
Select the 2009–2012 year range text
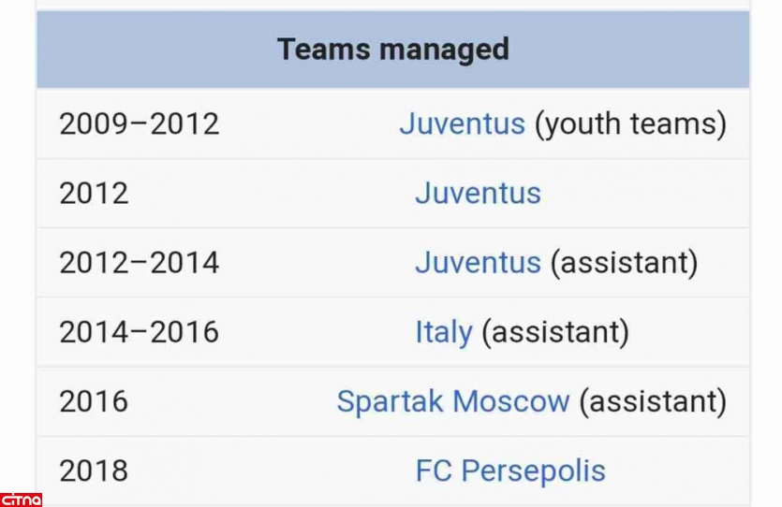tap(139, 123)
